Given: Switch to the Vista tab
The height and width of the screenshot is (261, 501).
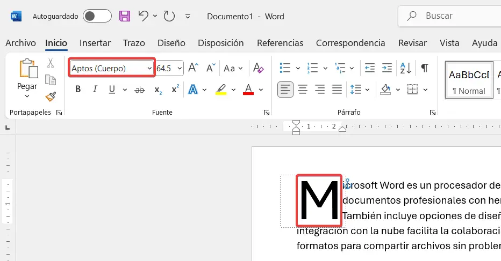Looking at the screenshot, I should click(449, 43).
